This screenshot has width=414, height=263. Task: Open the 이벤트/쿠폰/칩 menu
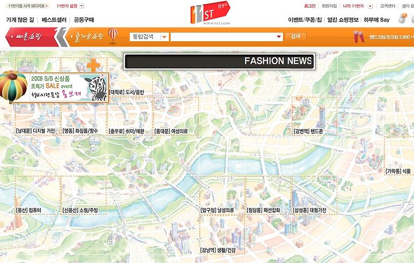click(x=305, y=20)
